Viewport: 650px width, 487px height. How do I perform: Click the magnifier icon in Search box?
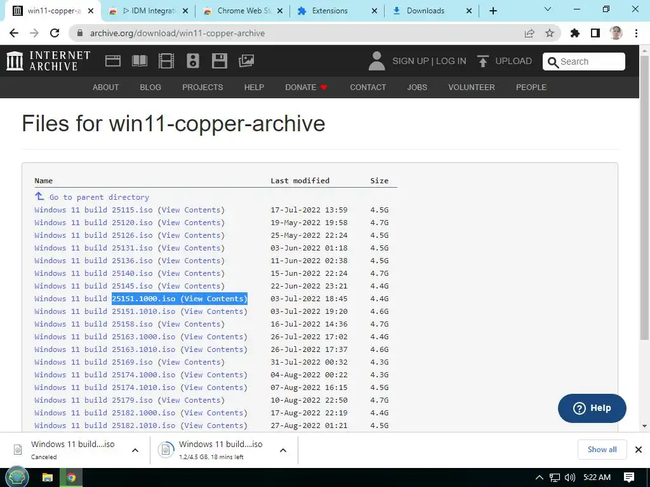tap(553, 62)
